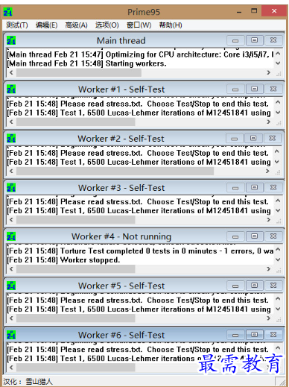Click scroll-right arrow in Worker #5 log
This screenshot has height=387, width=289.
268,318
